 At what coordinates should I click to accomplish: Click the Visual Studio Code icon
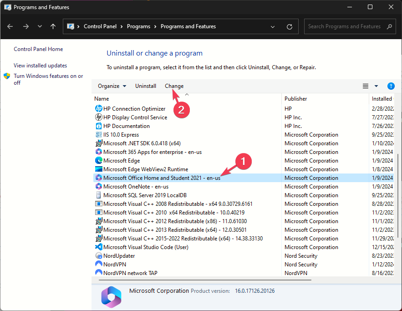(98, 247)
